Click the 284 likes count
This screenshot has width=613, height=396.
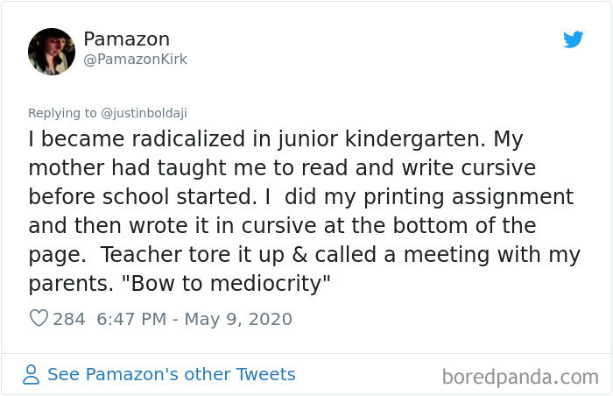point(69,319)
